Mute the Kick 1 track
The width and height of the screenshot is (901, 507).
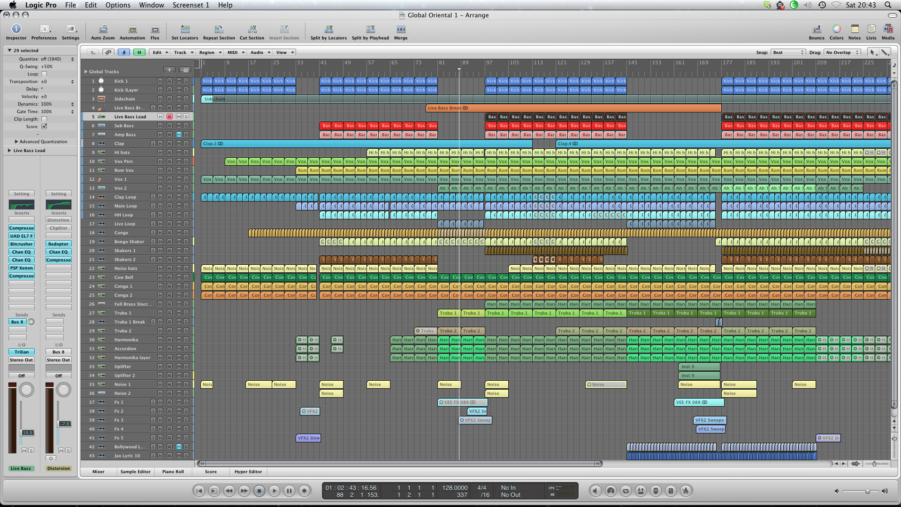(x=178, y=81)
